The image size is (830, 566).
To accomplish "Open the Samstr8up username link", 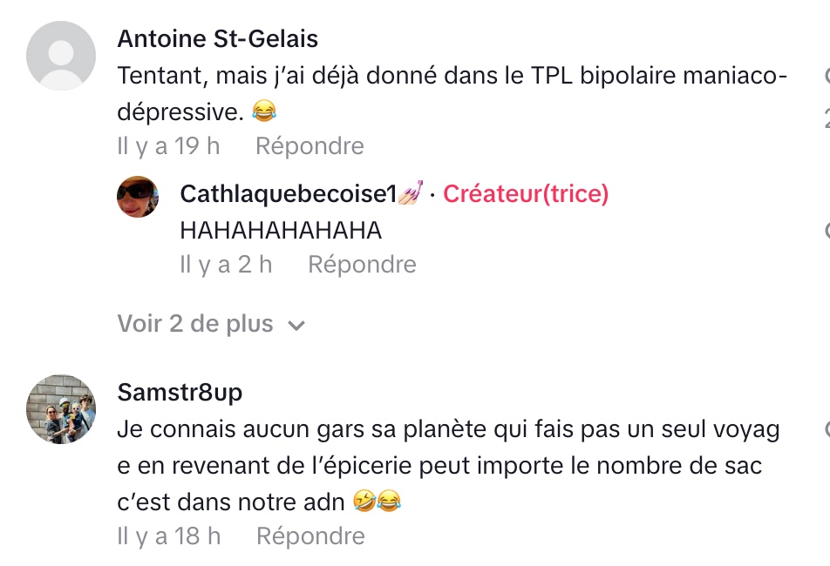I will point(180,393).
